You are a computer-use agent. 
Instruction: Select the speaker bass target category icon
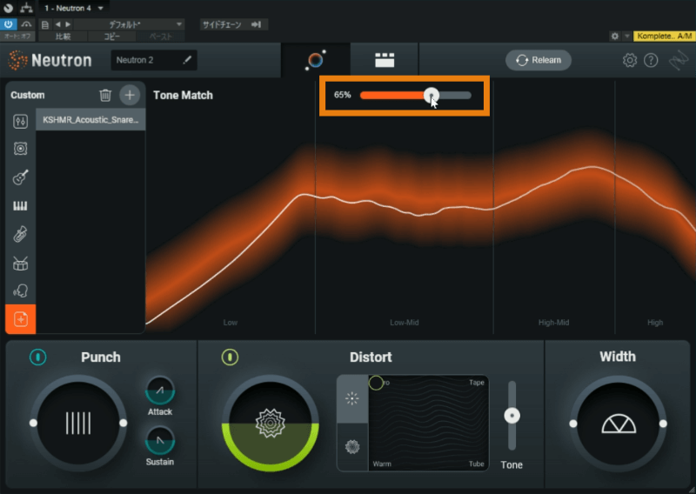point(20,149)
